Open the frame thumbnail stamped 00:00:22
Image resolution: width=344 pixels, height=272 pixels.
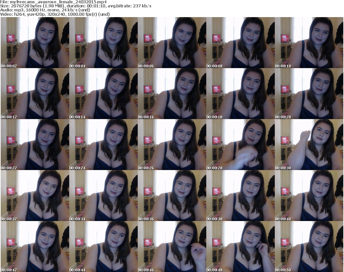(x=35, y=145)
